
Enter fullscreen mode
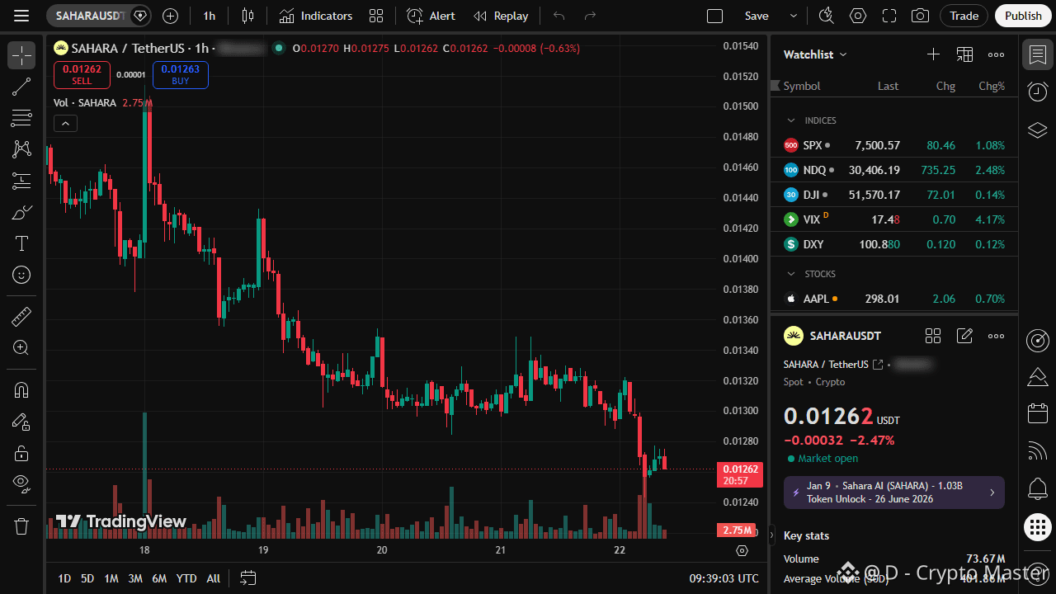tap(889, 16)
